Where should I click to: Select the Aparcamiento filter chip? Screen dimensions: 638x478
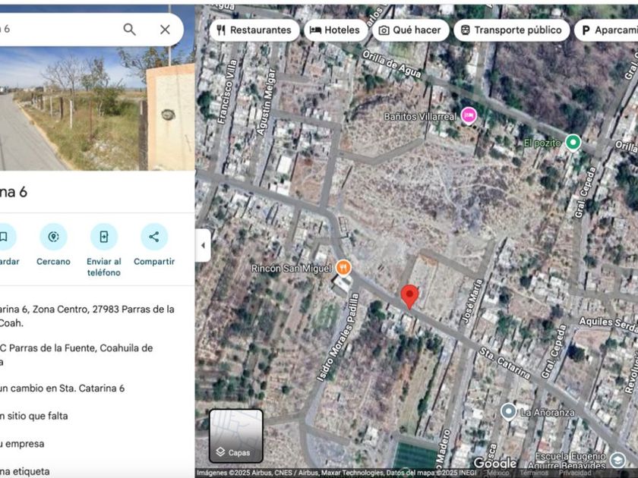(606, 30)
